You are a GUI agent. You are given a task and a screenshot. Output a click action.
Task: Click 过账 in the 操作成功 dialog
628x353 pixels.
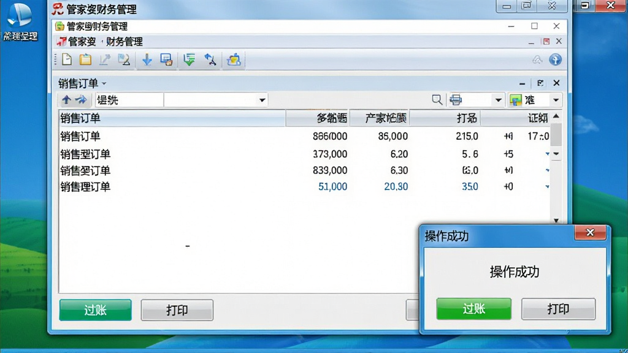pos(474,309)
